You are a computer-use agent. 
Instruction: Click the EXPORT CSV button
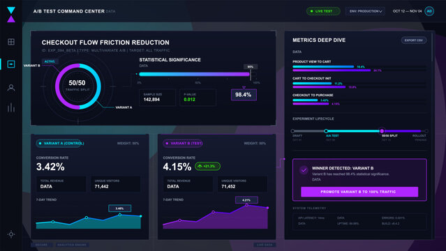pyautogui.click(x=414, y=40)
